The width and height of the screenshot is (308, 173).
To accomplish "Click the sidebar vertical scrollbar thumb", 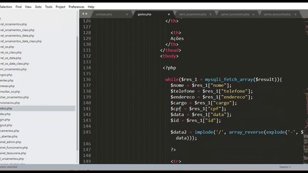I will point(77,93).
